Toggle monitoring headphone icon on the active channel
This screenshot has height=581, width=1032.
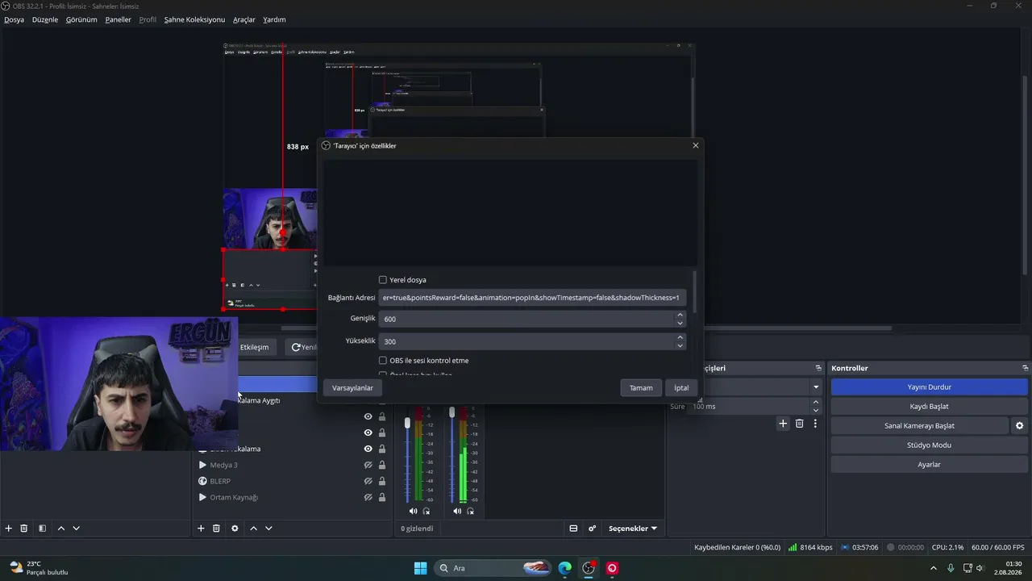pyautogui.click(x=470, y=511)
